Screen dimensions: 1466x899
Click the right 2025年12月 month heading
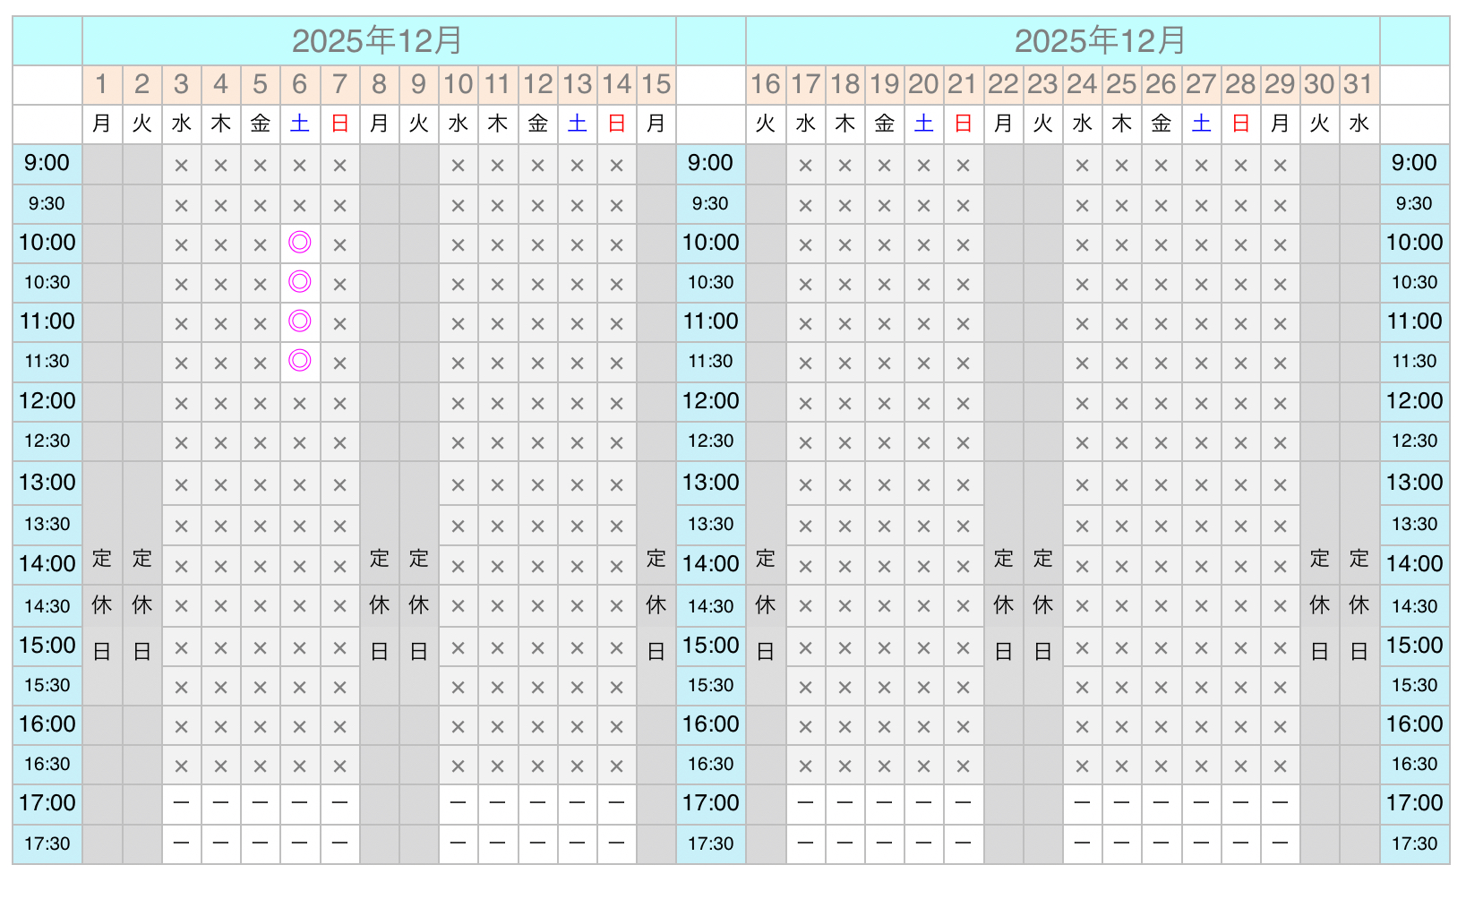[1100, 40]
